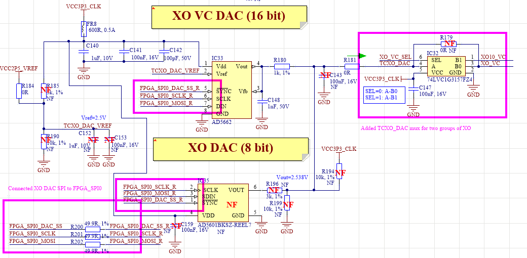Click the 'Added TCXO_DAC mux' magenta comment
This screenshot has width=527, height=258.
tap(416, 128)
